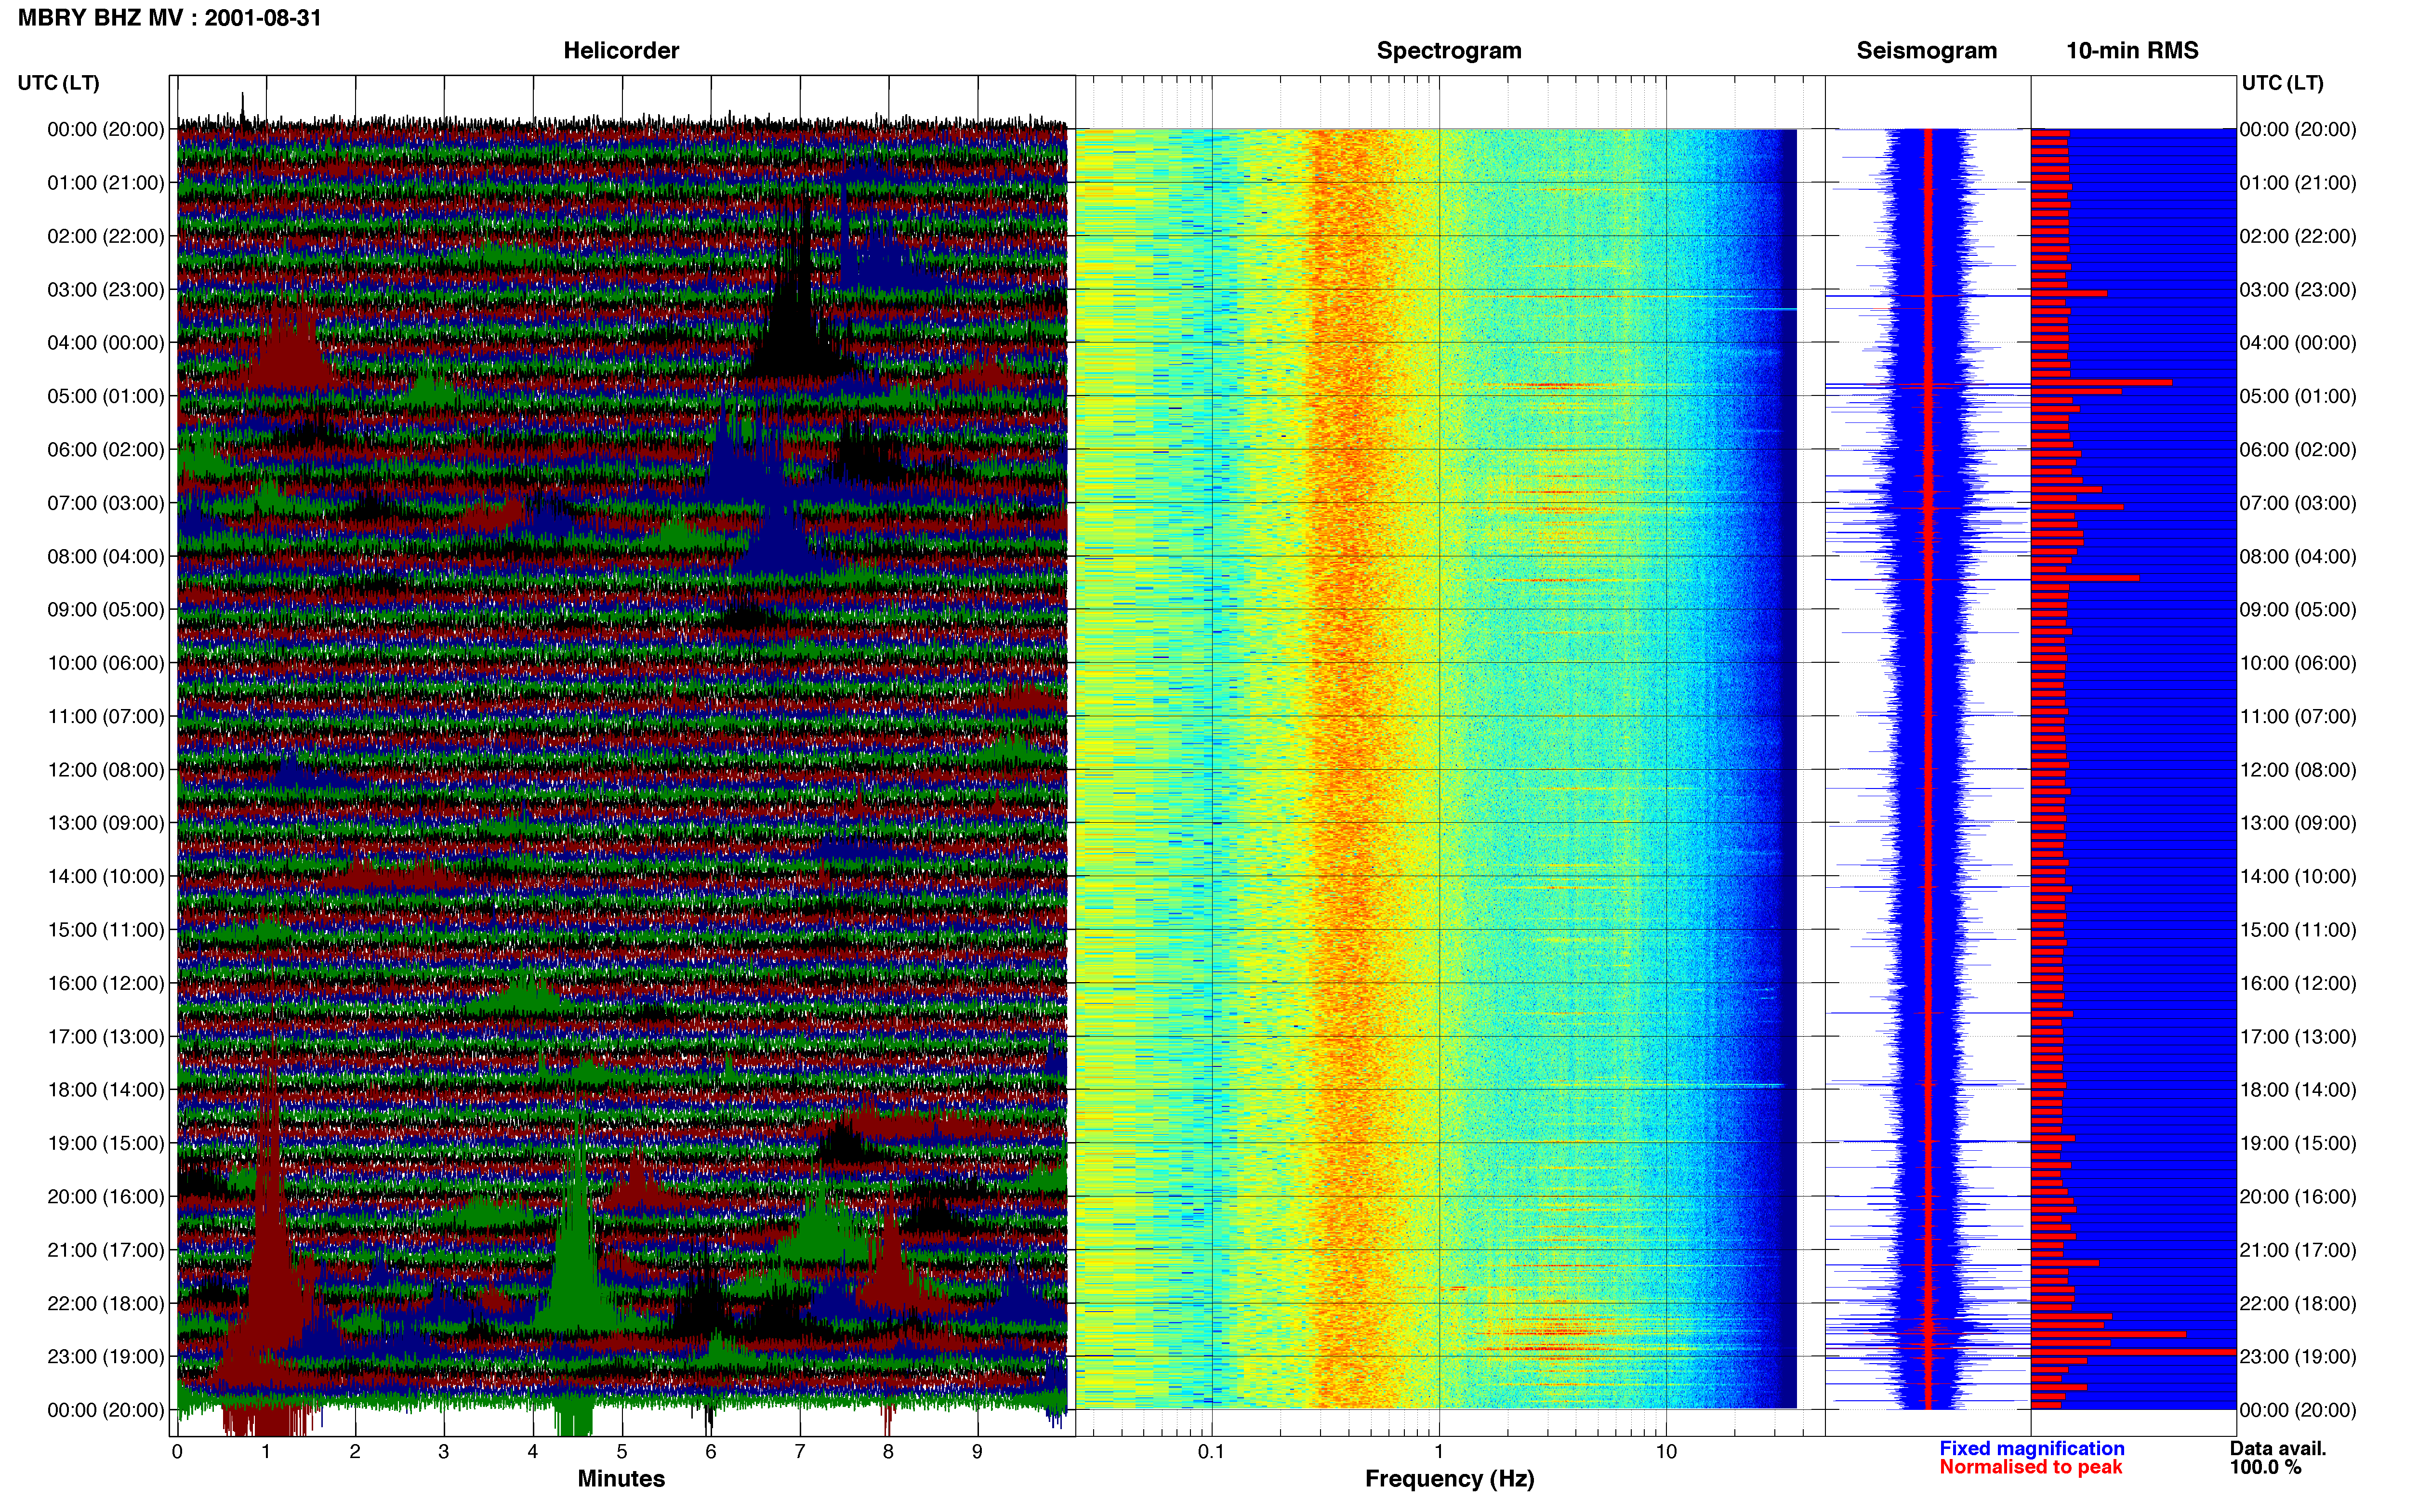Image resolution: width=2418 pixels, height=1512 pixels.
Task: Click 21:00 (17:00) on the helicorder time axis
Action: point(106,1250)
